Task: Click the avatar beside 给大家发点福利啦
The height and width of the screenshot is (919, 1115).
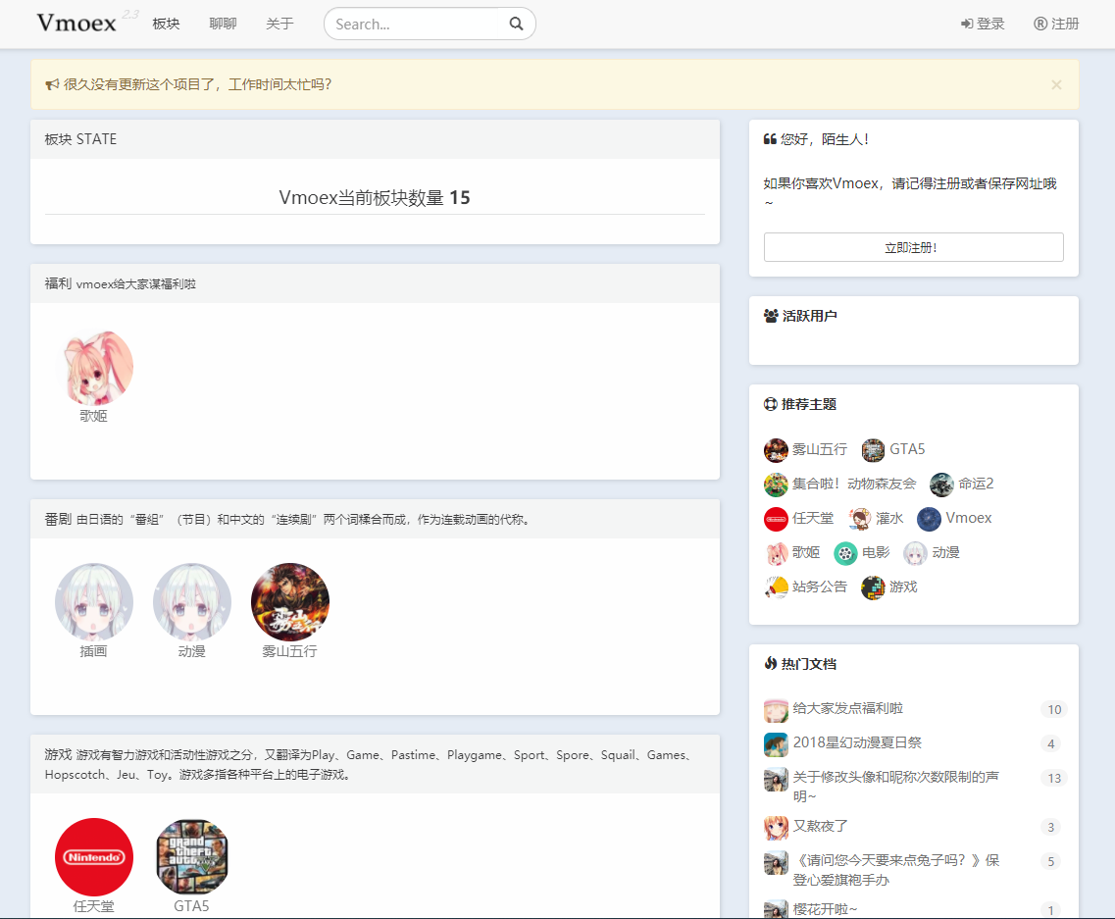Action: click(x=776, y=710)
